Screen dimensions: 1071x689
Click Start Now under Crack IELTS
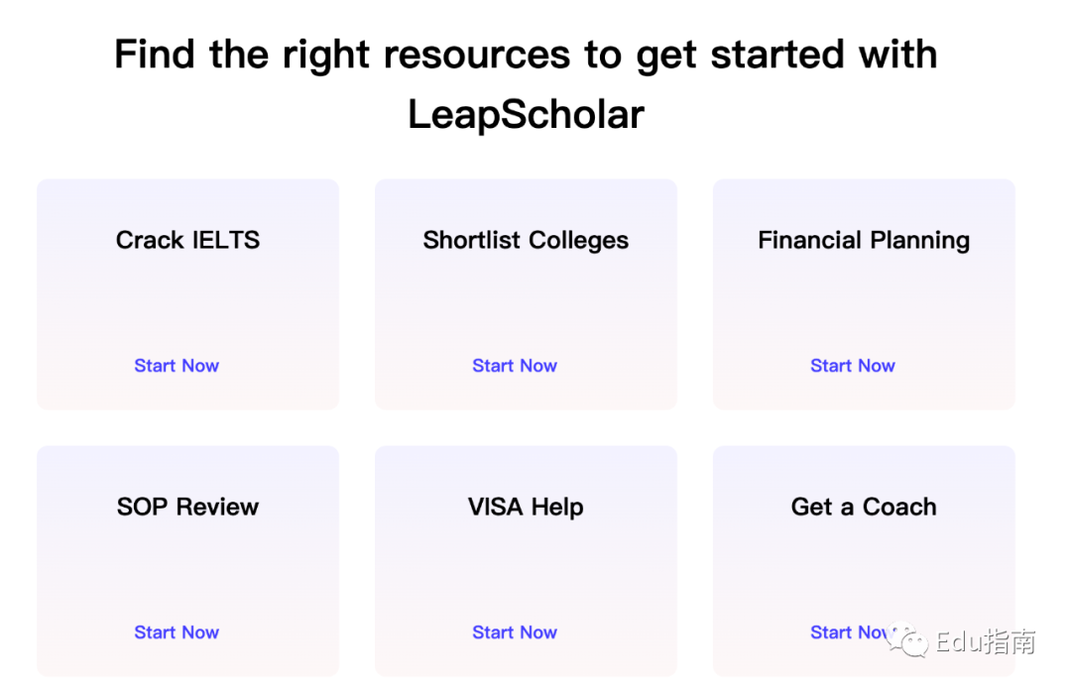[x=177, y=366]
